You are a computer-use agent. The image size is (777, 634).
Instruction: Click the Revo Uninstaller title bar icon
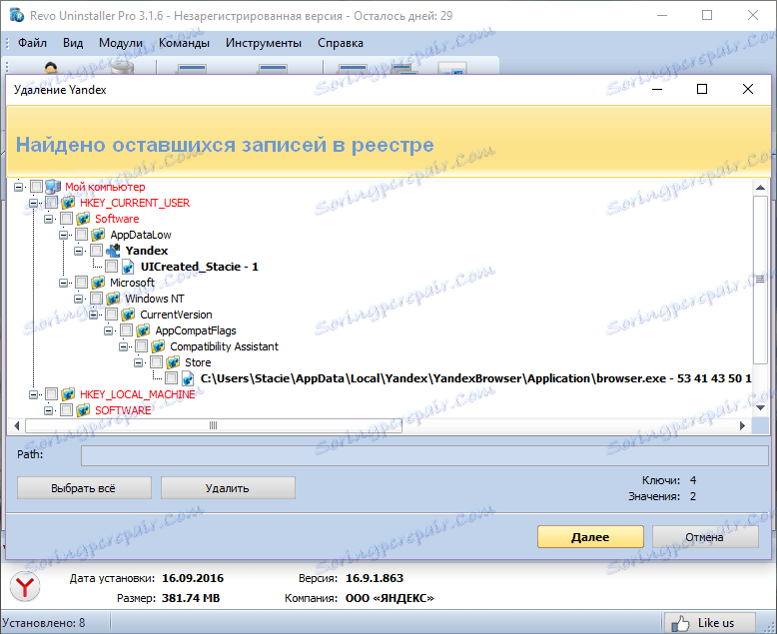click(x=16, y=15)
